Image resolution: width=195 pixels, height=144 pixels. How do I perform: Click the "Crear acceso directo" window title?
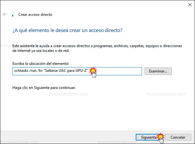tap(35, 15)
